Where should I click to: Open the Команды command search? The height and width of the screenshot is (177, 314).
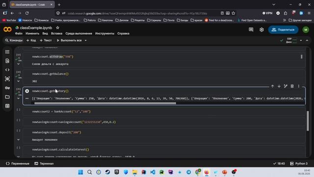coord(14,40)
